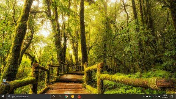Select the Recycle Bin desktop icon
This screenshot has width=176, height=99.
coord(5,82)
